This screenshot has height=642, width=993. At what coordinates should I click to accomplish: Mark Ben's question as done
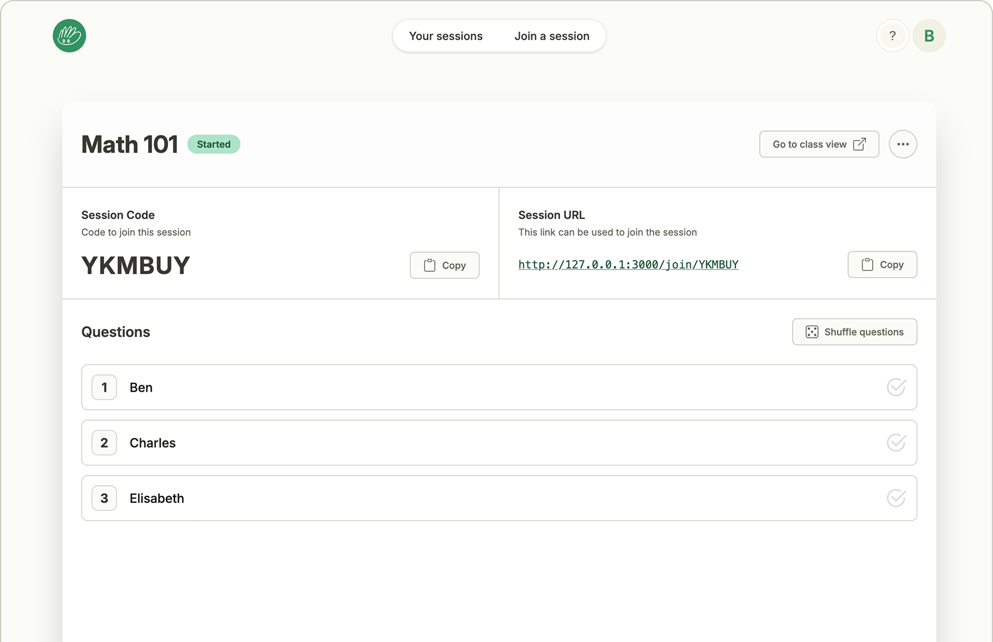pos(896,387)
